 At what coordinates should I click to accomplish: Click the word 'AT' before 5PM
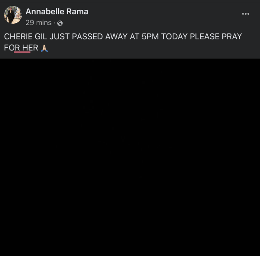pos(135,37)
